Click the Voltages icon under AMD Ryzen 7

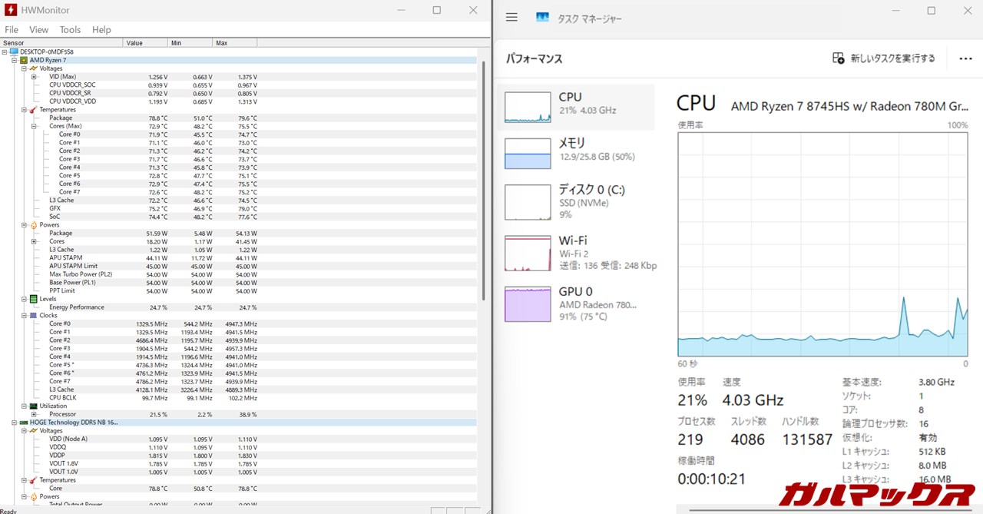click(x=33, y=68)
